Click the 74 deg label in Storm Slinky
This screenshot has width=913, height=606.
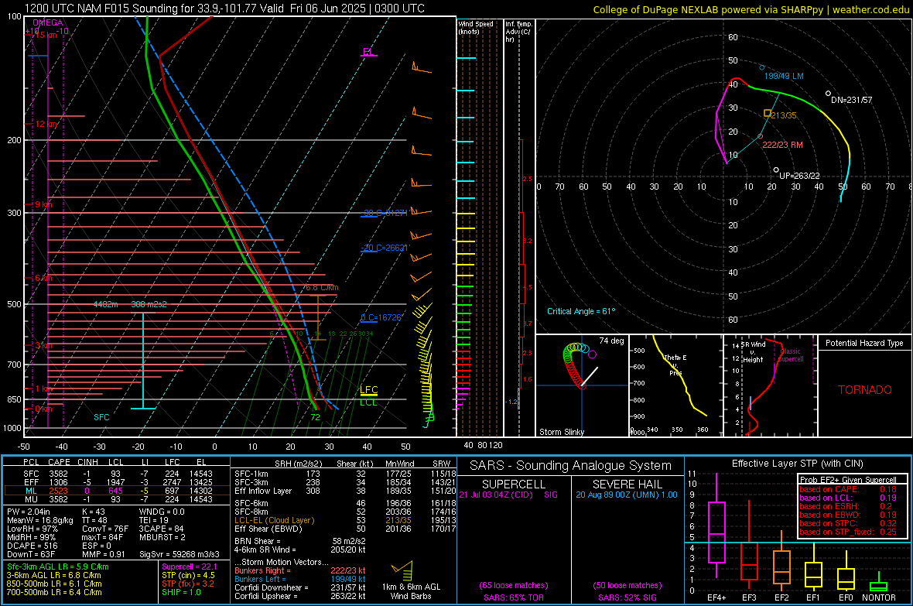pyautogui.click(x=611, y=341)
